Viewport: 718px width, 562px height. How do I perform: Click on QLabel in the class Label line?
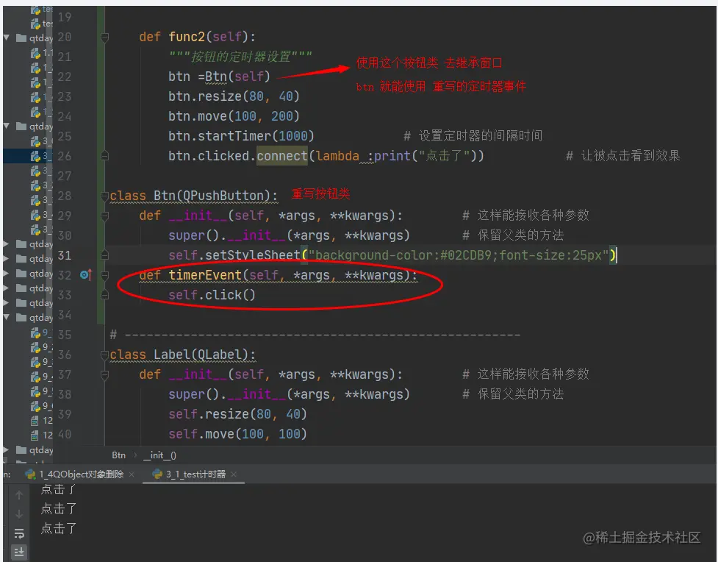point(220,355)
